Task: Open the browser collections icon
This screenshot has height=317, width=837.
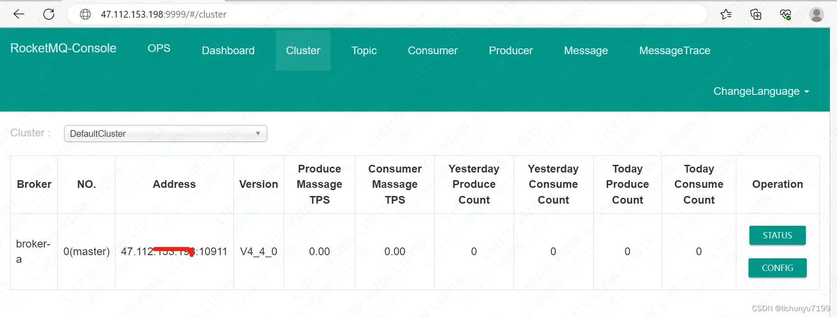Action: coord(756,14)
